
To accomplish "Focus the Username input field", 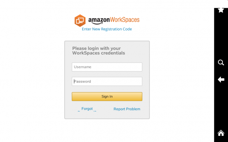I will pyautogui.click(x=107, y=67).
